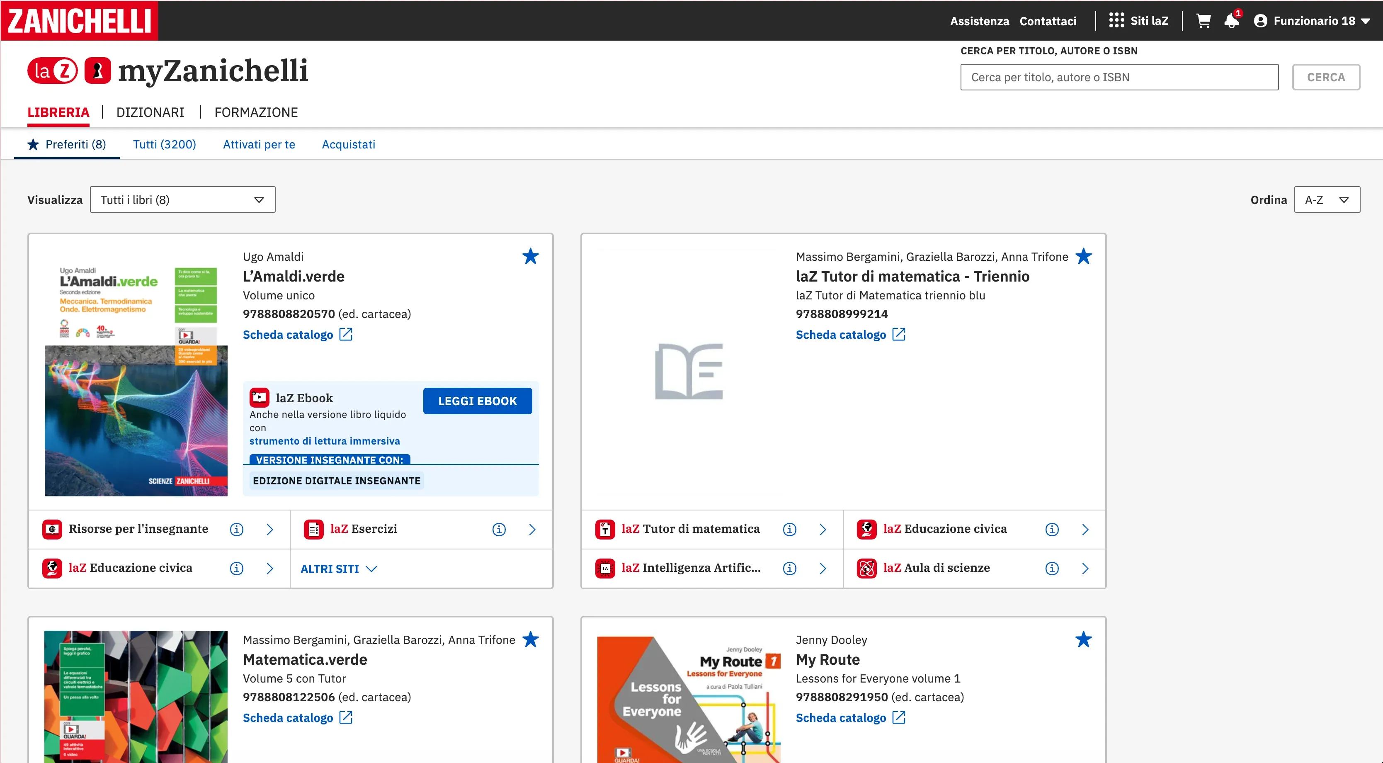
Task: Show info for laZ Aula di scienze
Action: pos(1052,568)
